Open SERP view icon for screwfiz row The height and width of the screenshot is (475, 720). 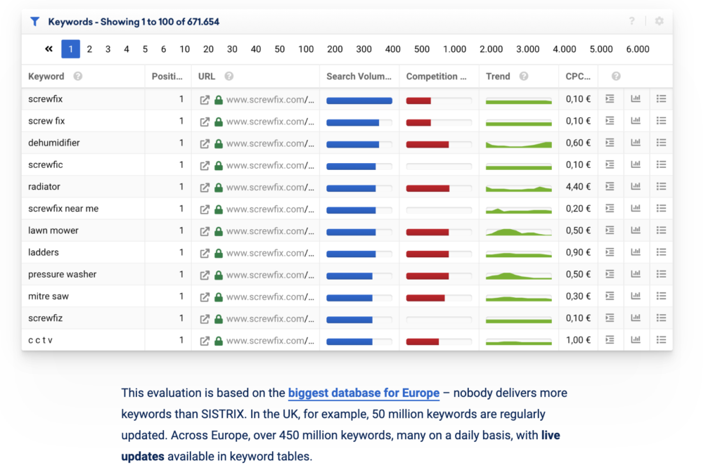point(610,318)
